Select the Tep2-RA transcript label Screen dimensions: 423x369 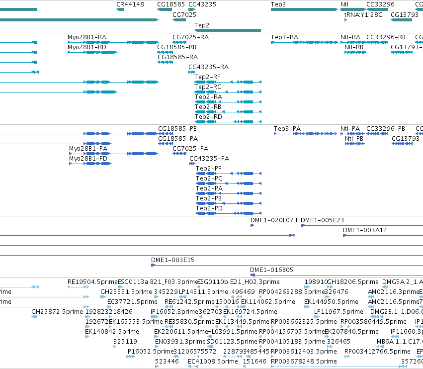(x=209, y=97)
